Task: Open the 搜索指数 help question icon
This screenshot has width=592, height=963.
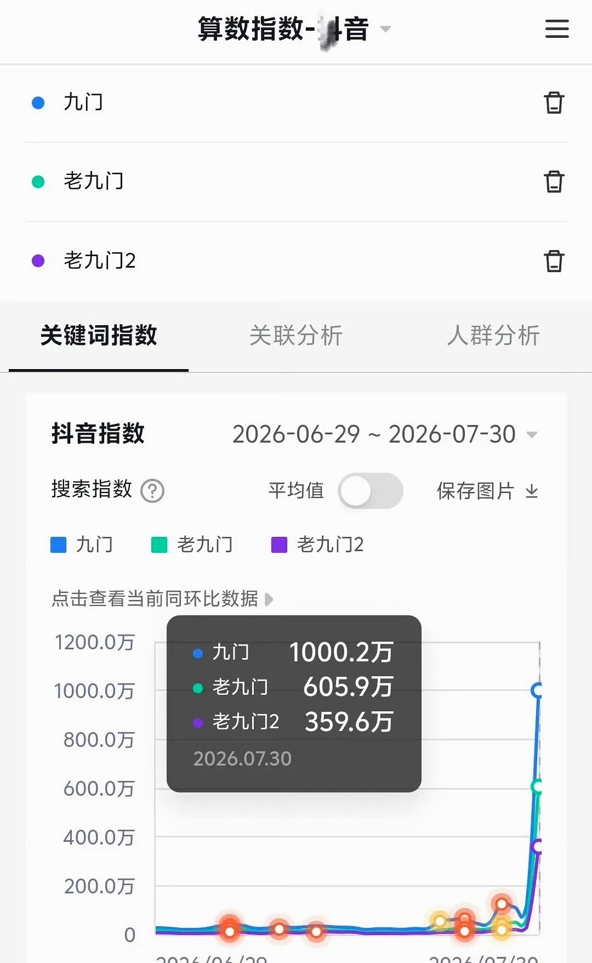Action: point(152,491)
